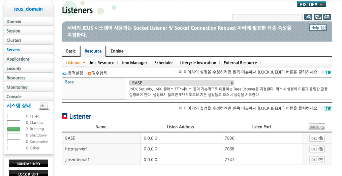This screenshot has height=176, width=342.
Task: Click the '0 Suspended' status text
Action: 37,142
